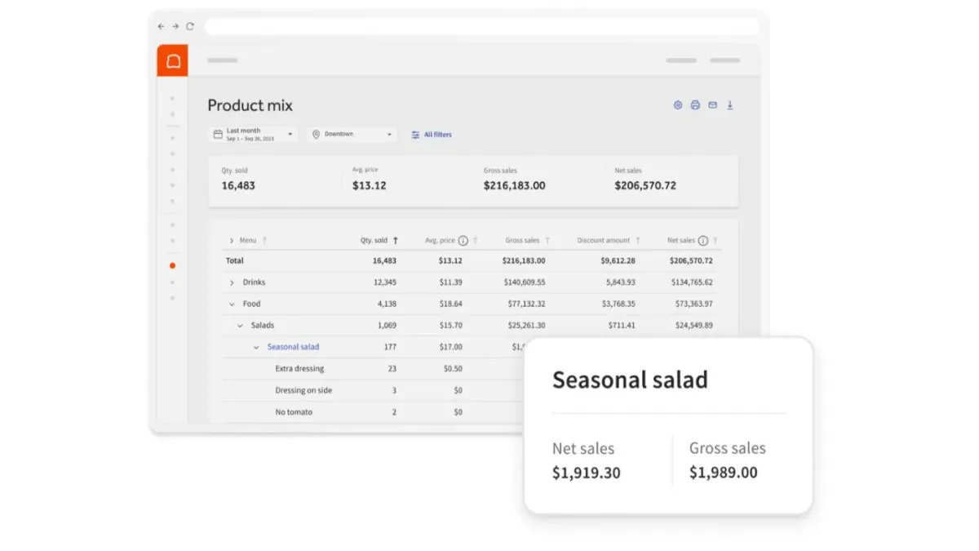Image resolution: width=979 pixels, height=551 pixels.
Task: Click the print report icon
Action: [695, 105]
